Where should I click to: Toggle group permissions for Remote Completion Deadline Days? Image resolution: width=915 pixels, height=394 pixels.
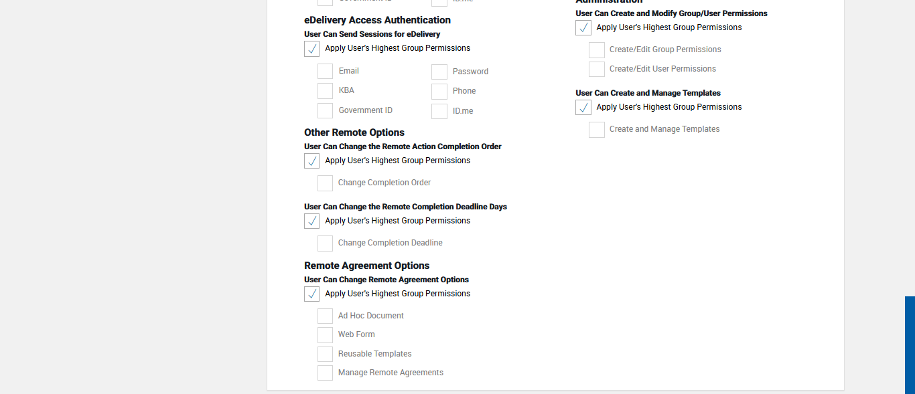311,221
